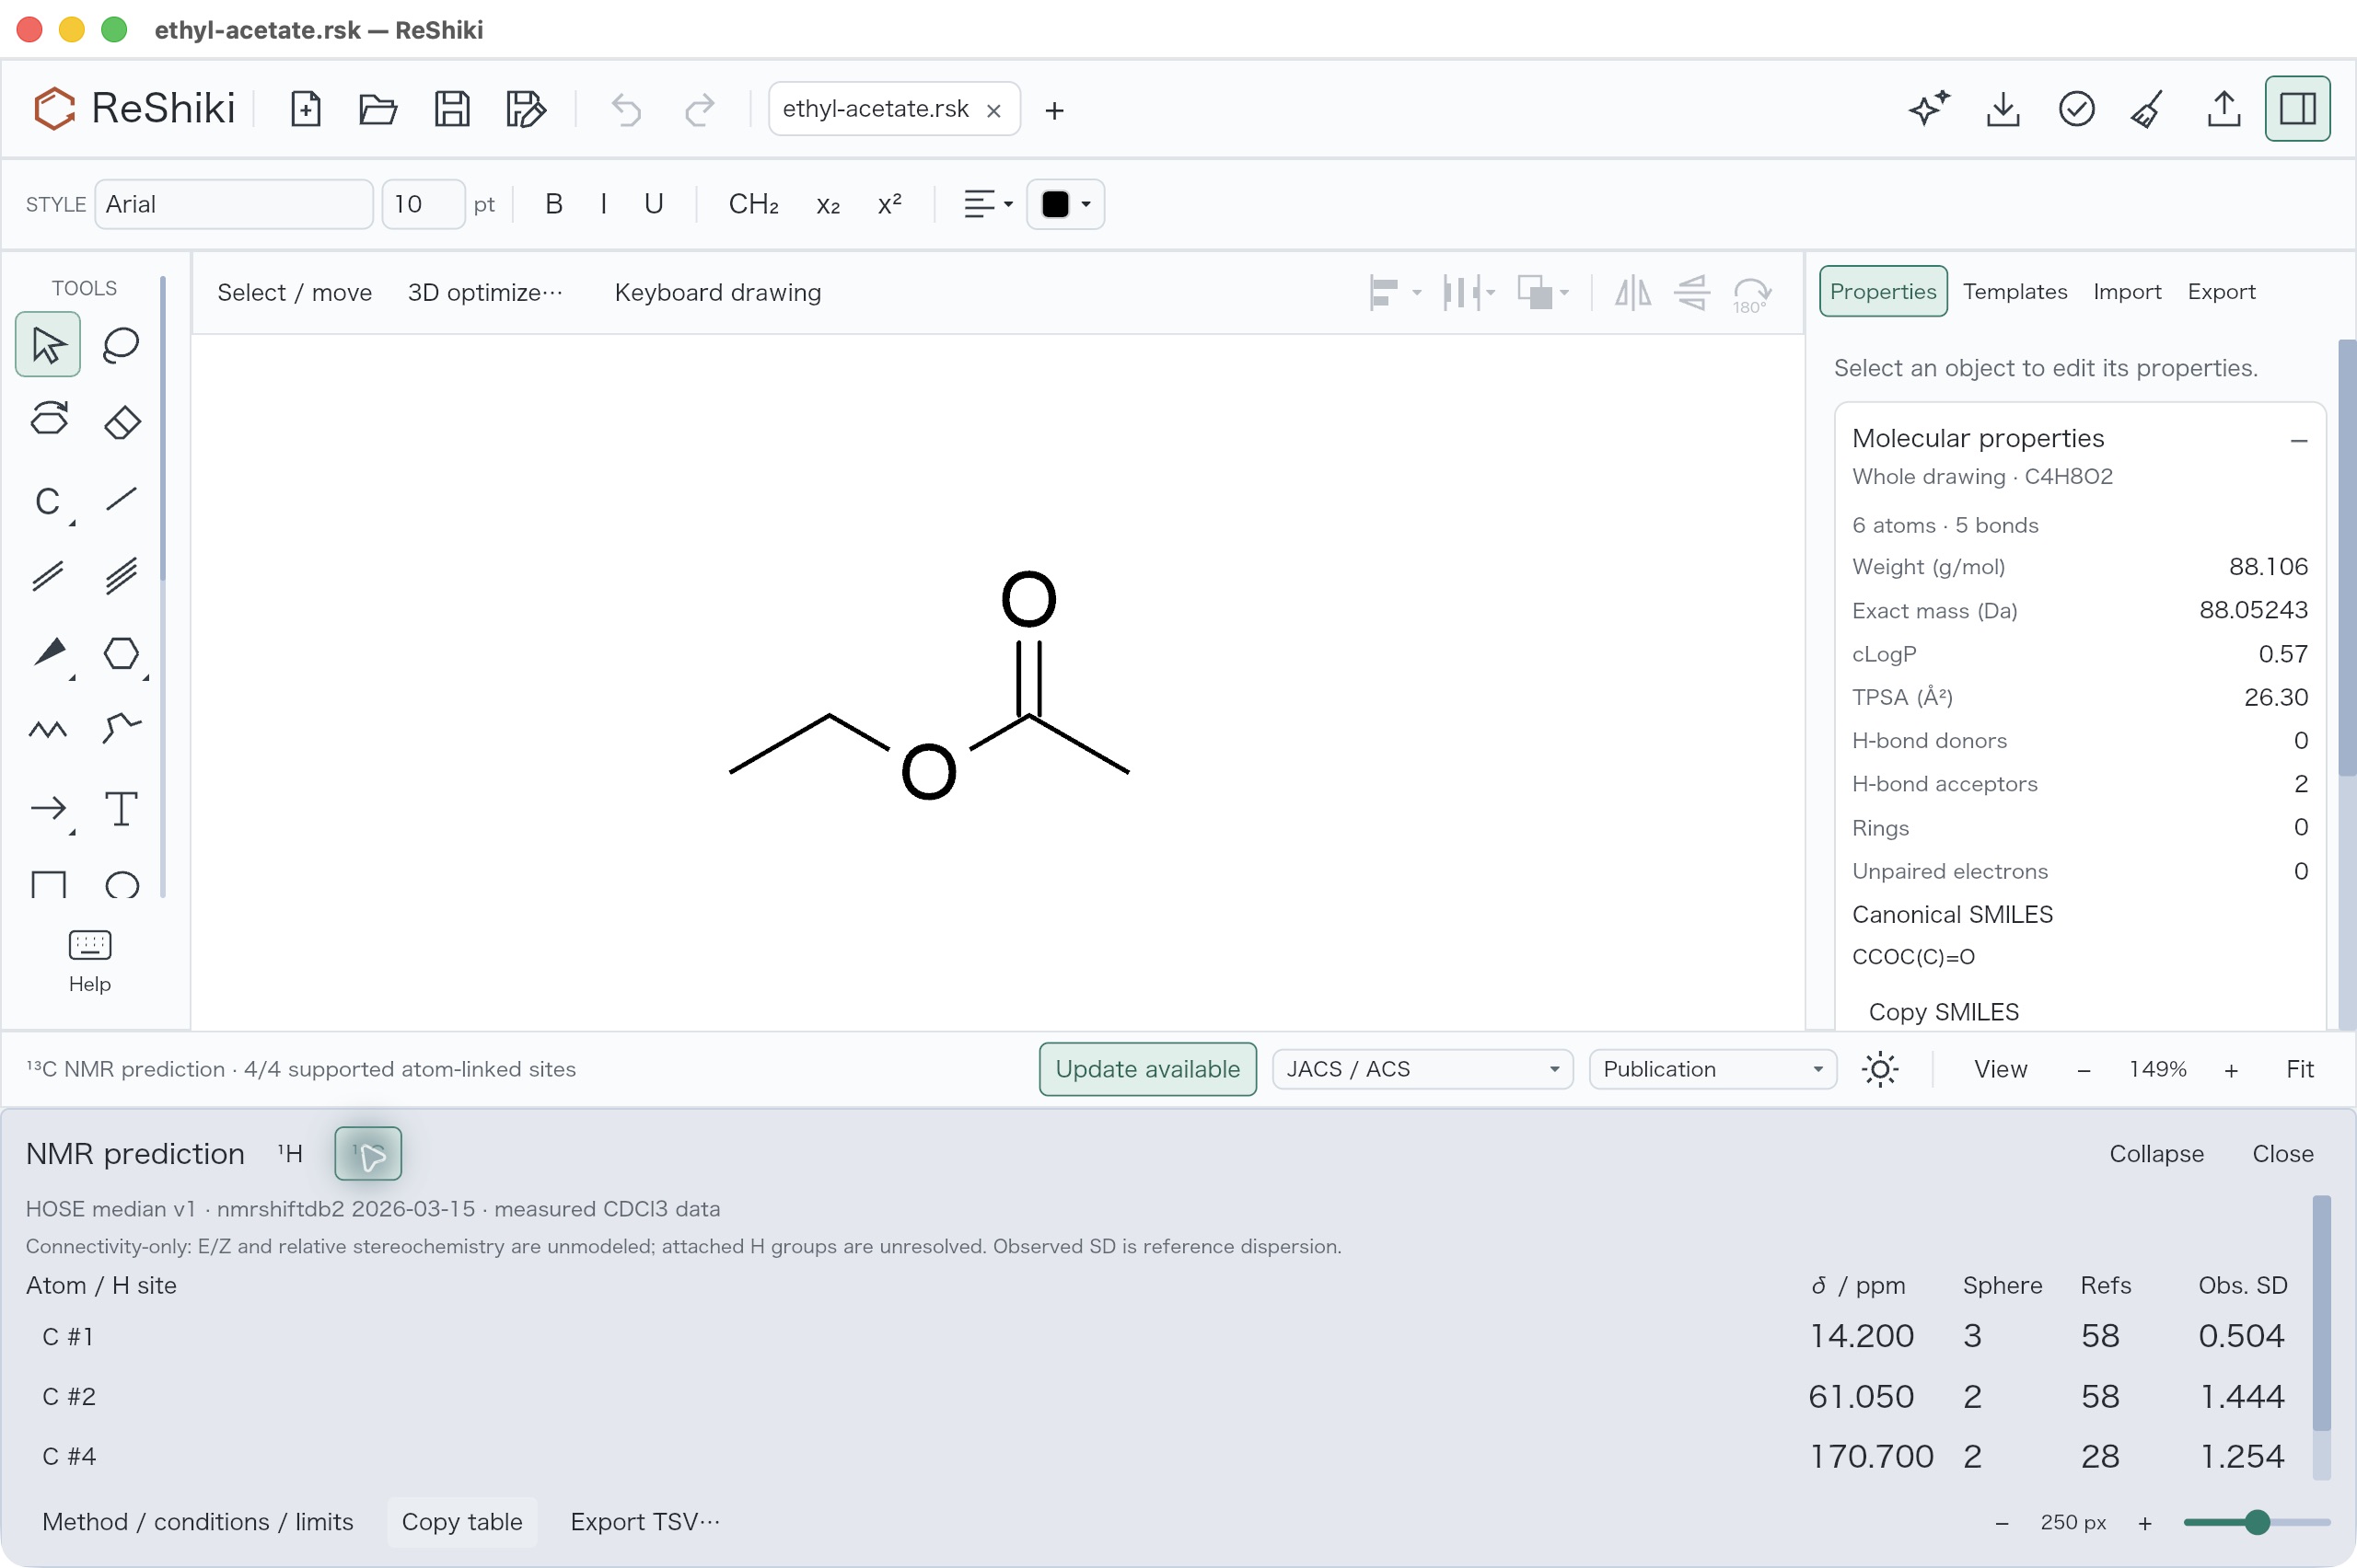Select the arrow Select/move tool
This screenshot has height=1568, width=2357.
[48, 345]
